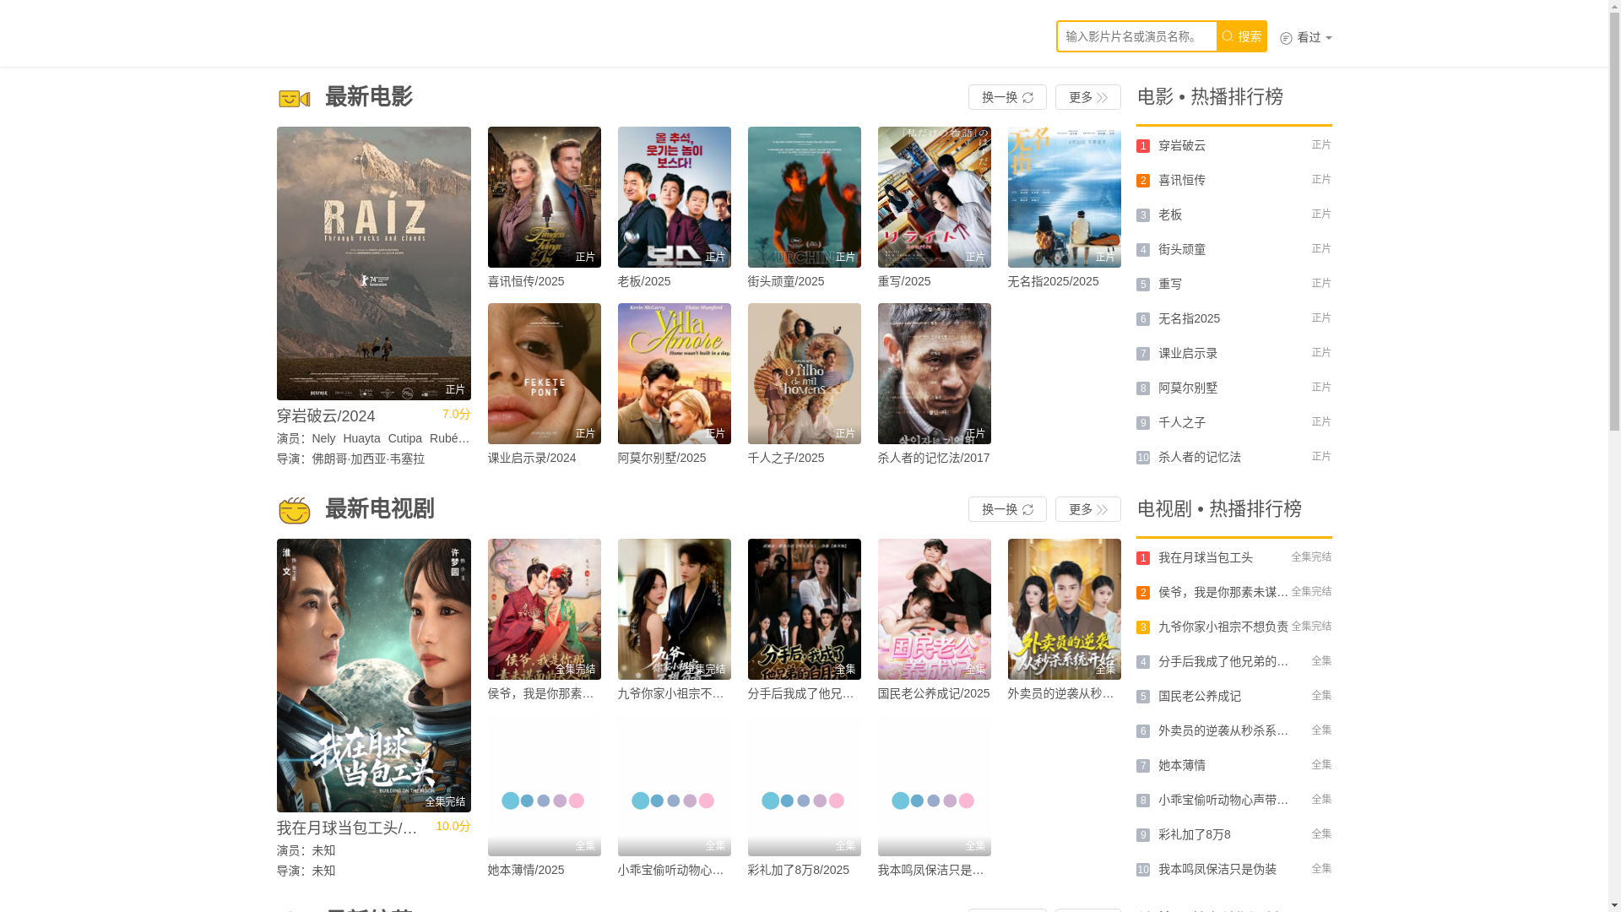Open 更多 arrows in latest movies section

click(x=1087, y=97)
